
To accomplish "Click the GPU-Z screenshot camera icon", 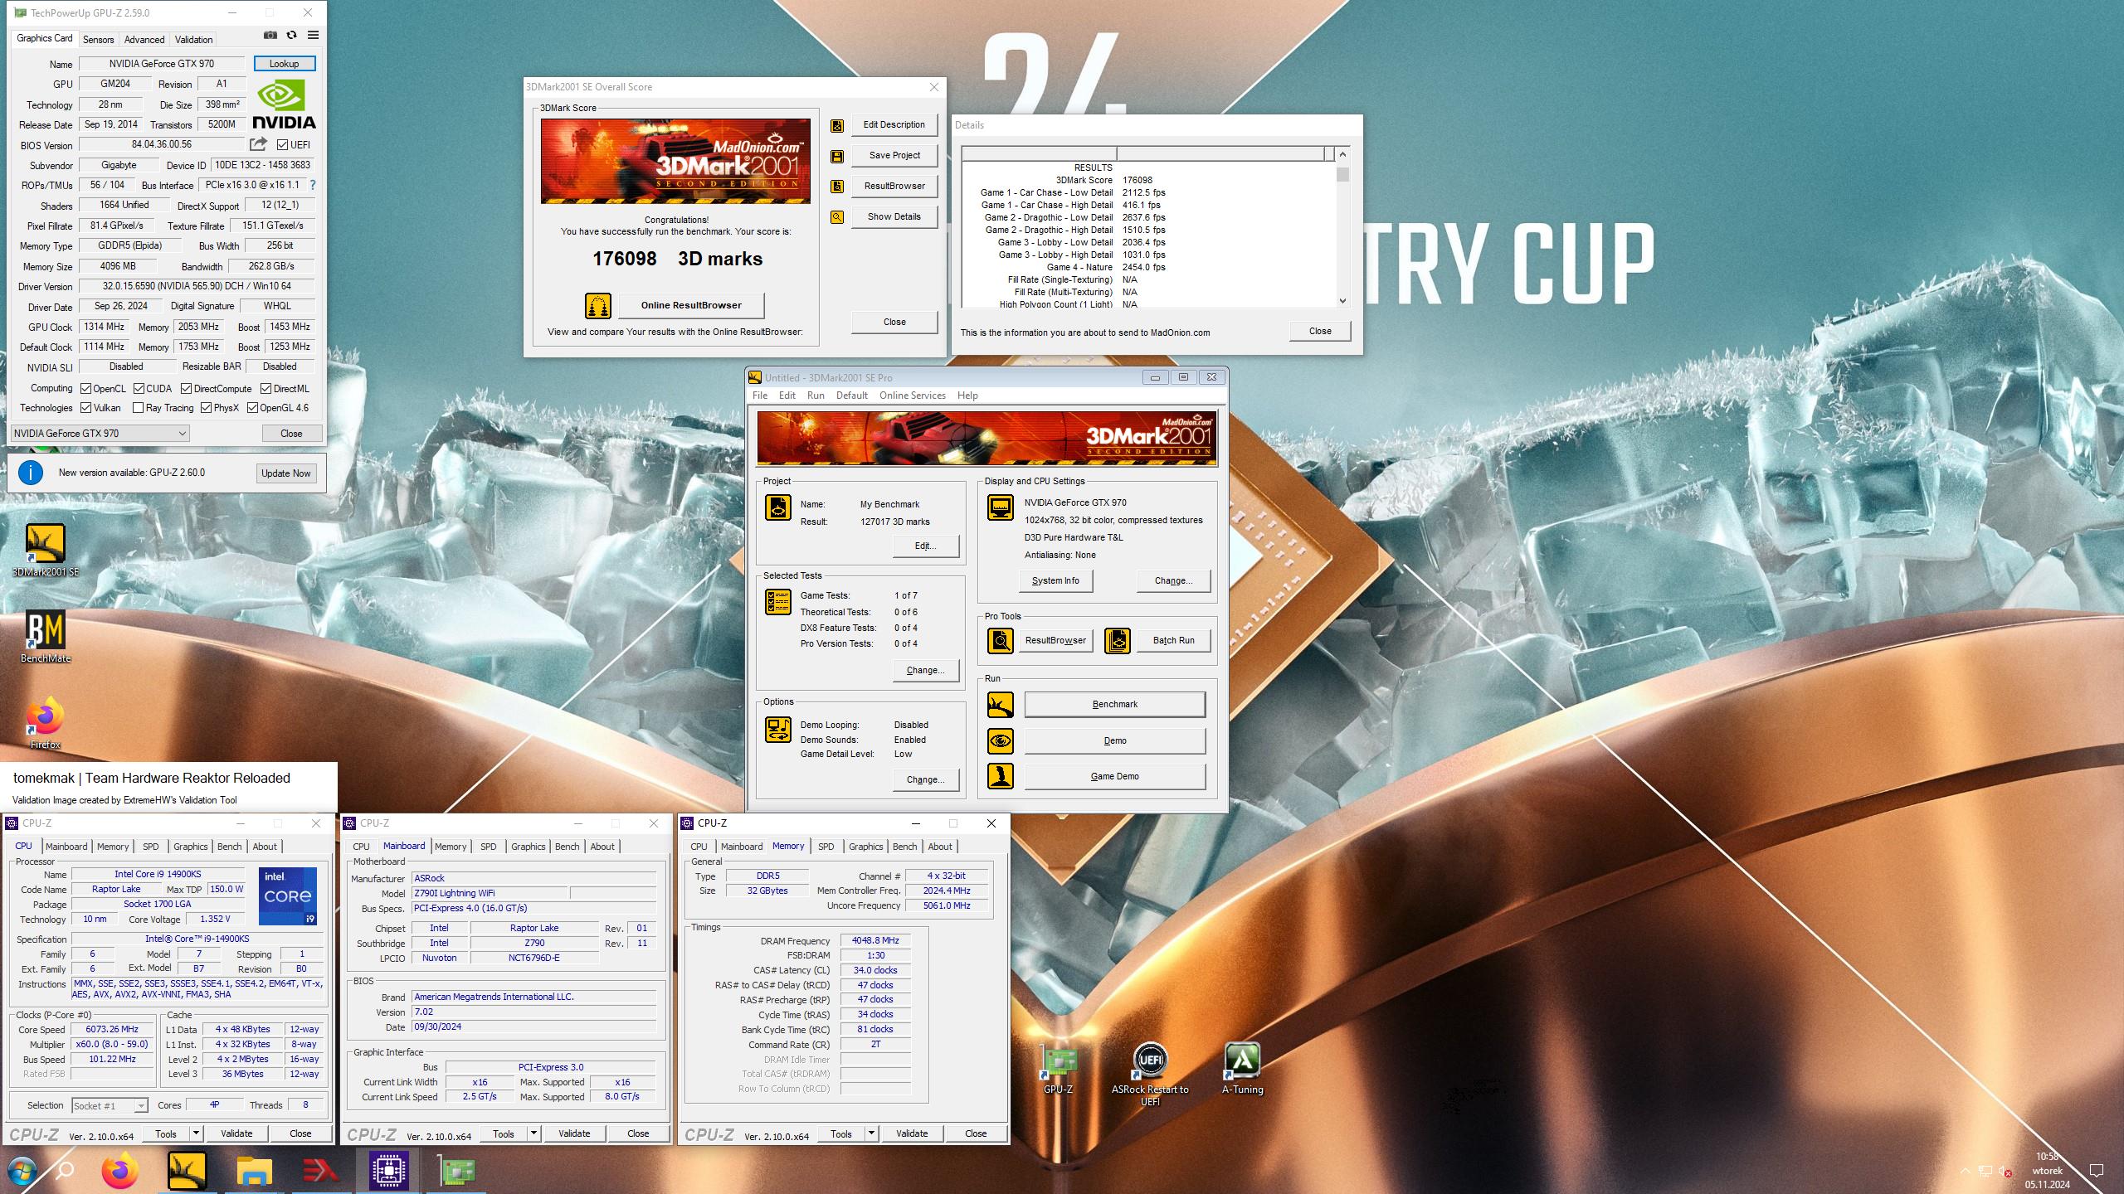I will point(270,35).
